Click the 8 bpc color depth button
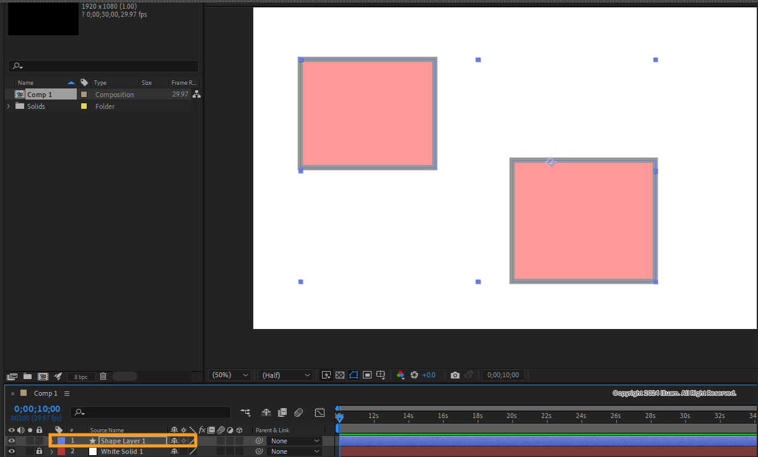Screen dimensions: 758x457 pyautogui.click(x=81, y=377)
